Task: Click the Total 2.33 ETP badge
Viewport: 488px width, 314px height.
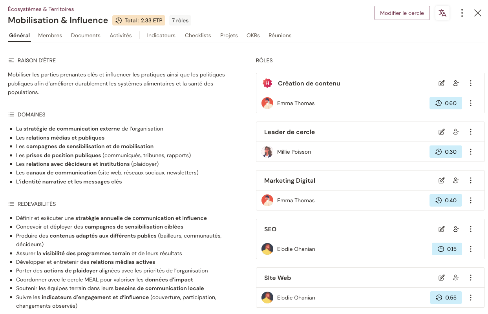Action: pos(139,20)
